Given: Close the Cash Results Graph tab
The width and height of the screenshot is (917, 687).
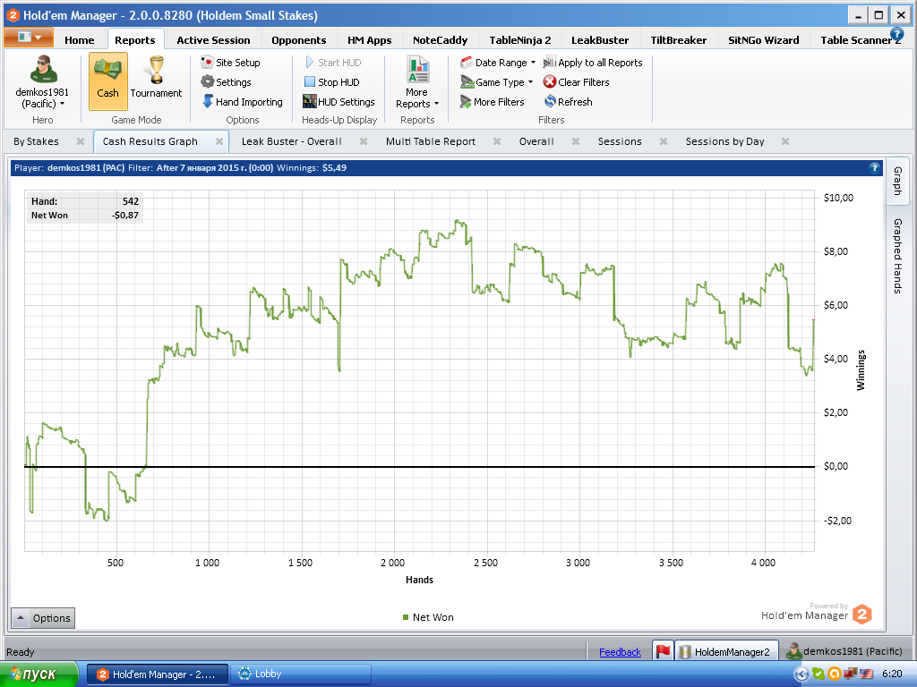Looking at the screenshot, I should point(219,141).
